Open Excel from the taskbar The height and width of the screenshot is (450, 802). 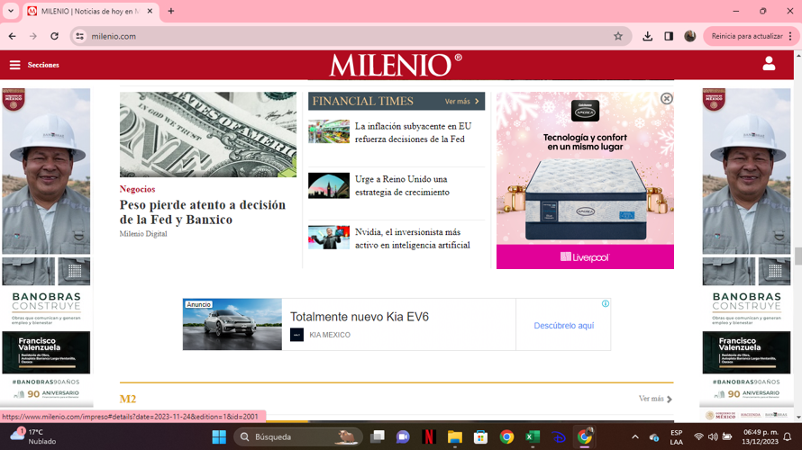click(x=533, y=436)
